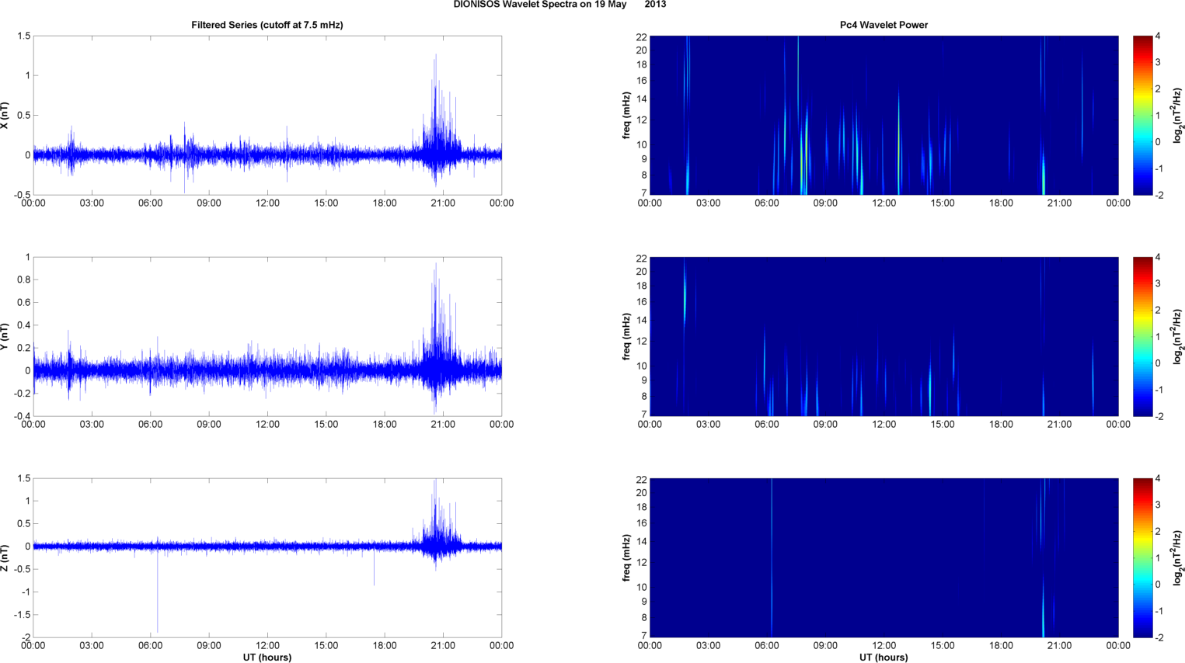Click the Z (nT) axis label
The width and height of the screenshot is (1185, 663).
5,557
